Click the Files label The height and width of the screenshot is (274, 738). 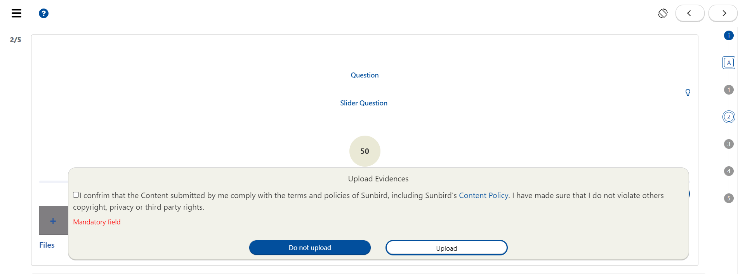click(47, 245)
